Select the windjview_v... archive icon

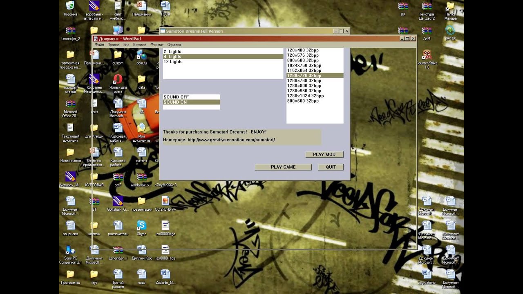[141, 176]
